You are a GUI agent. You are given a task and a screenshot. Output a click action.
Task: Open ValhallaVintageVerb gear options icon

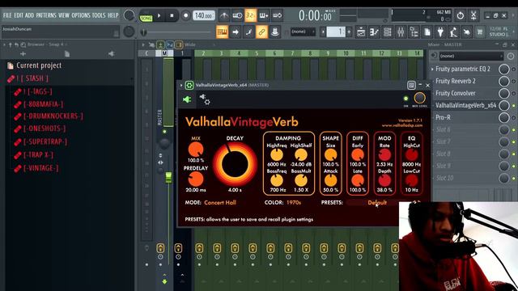tap(189, 86)
